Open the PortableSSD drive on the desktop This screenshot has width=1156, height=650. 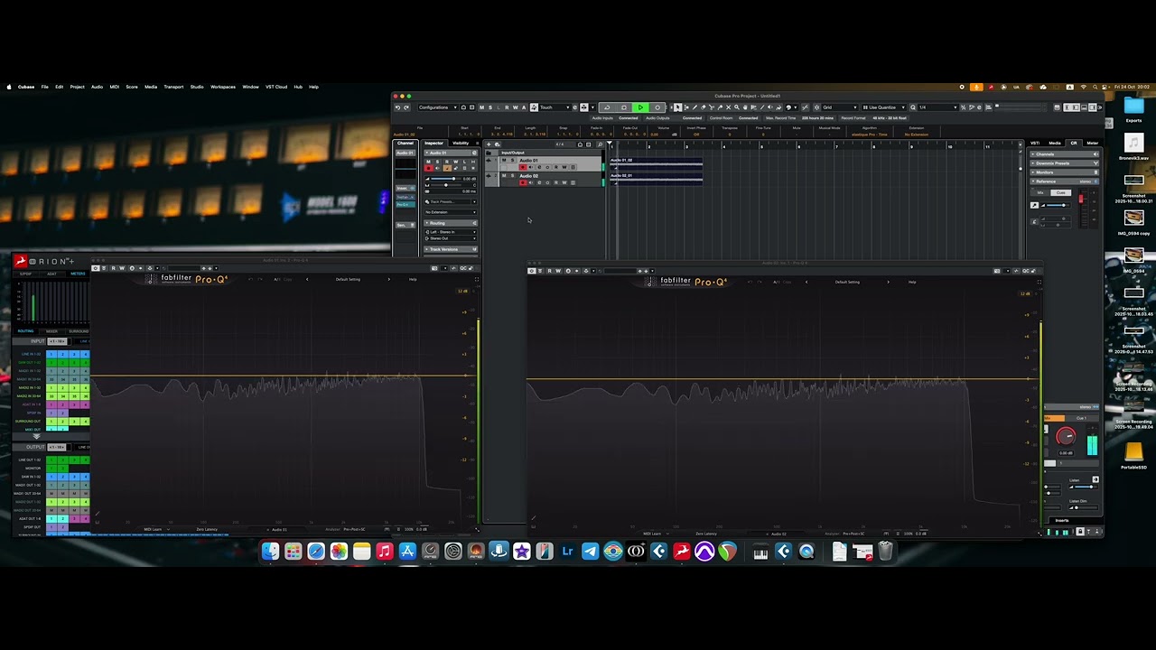1133,454
